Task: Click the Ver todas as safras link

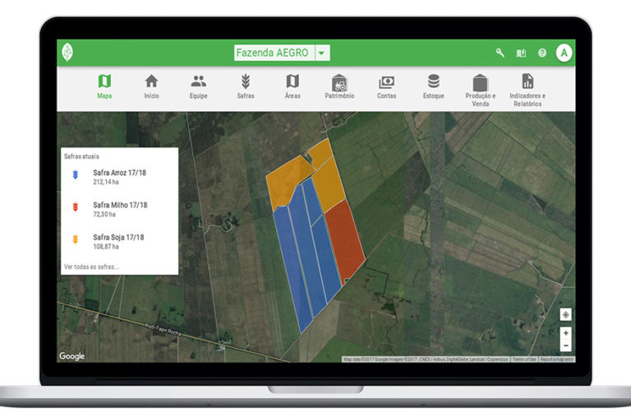Action: coord(91,267)
